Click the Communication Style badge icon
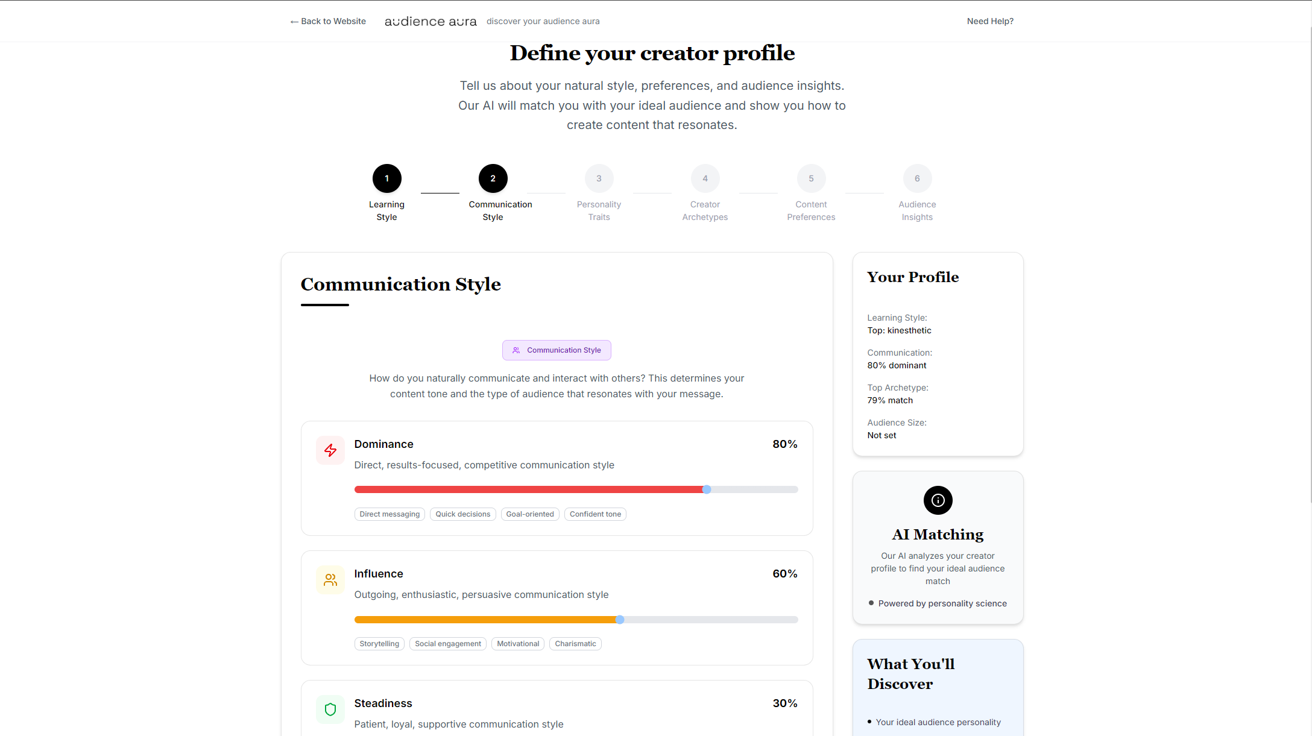Image resolution: width=1312 pixels, height=736 pixels. click(x=516, y=350)
